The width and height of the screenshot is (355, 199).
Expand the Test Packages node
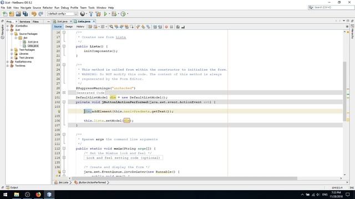(x=12, y=50)
